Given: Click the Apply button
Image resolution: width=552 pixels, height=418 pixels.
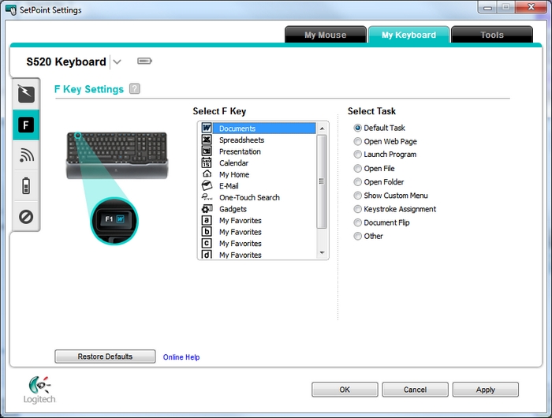Looking at the screenshot, I should (486, 390).
